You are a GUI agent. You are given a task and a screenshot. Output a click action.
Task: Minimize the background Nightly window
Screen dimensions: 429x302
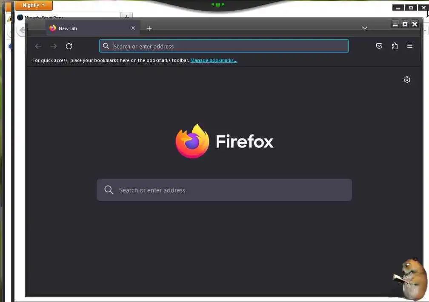(x=398, y=8)
